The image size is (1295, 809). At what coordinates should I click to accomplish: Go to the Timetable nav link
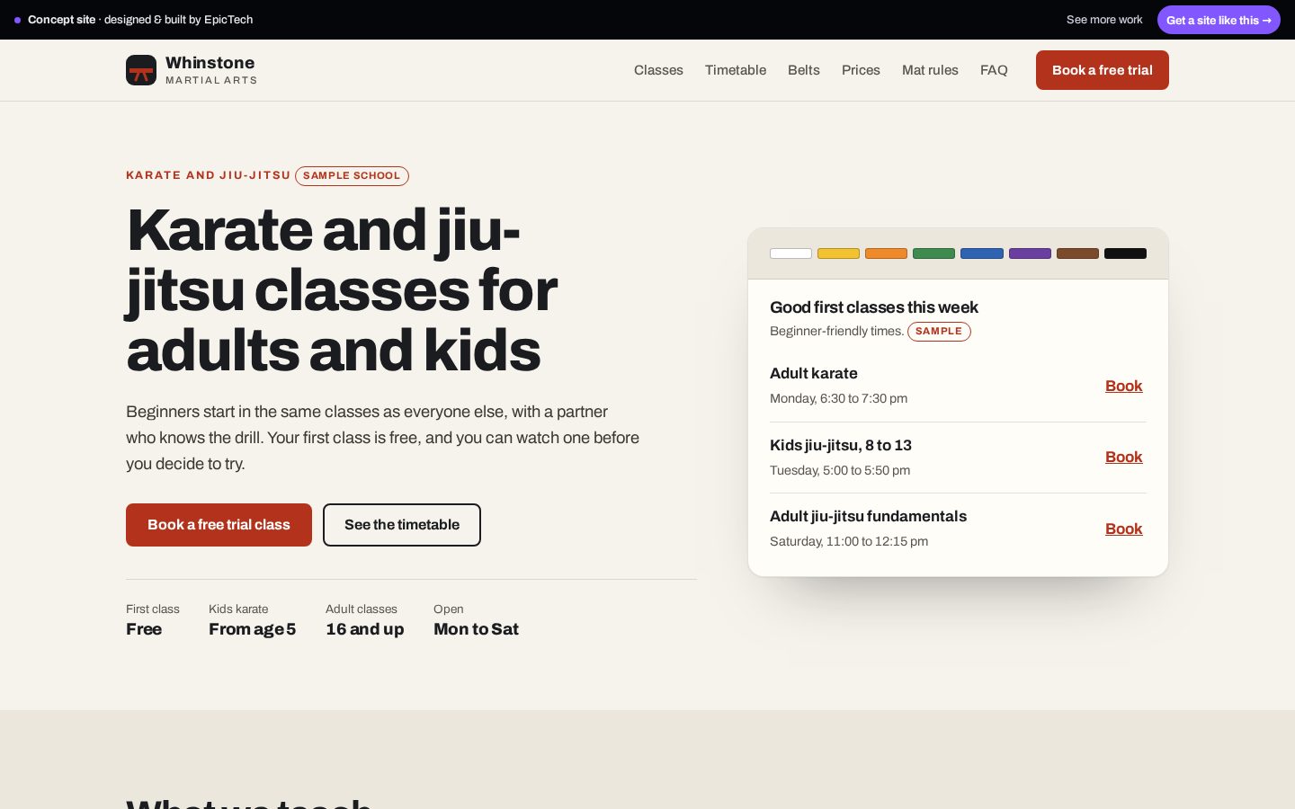click(736, 70)
